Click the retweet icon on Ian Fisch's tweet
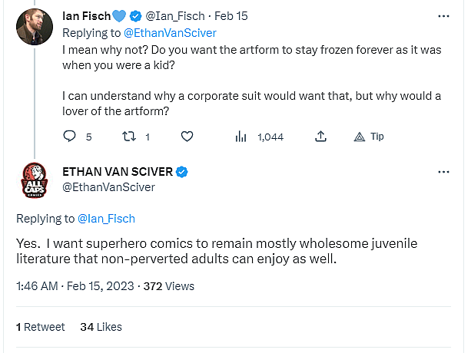The width and height of the screenshot is (471, 353). point(130,137)
